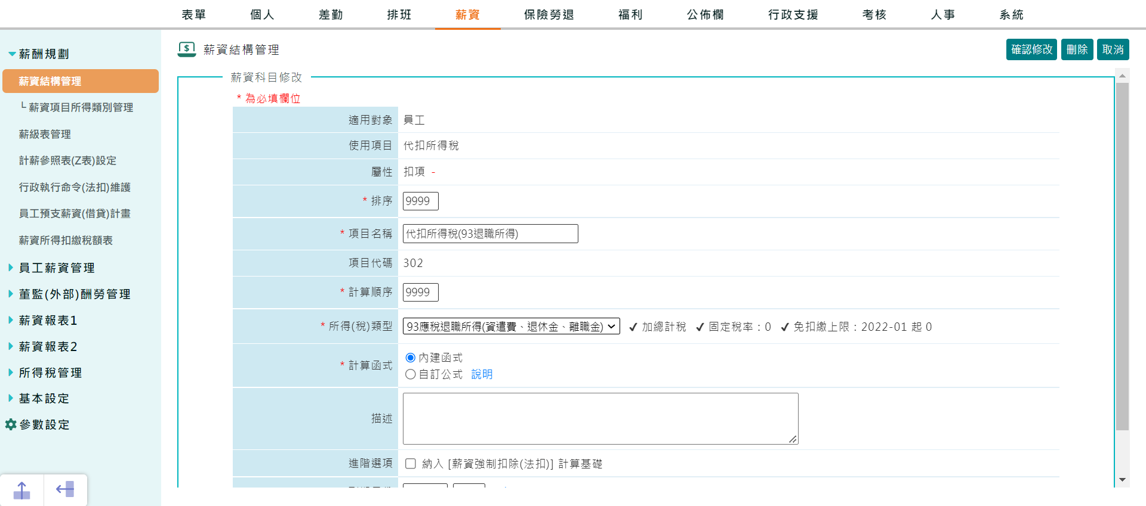Expand the 薪資報表1 section
This screenshot has width=1146, height=506.
tap(42, 321)
